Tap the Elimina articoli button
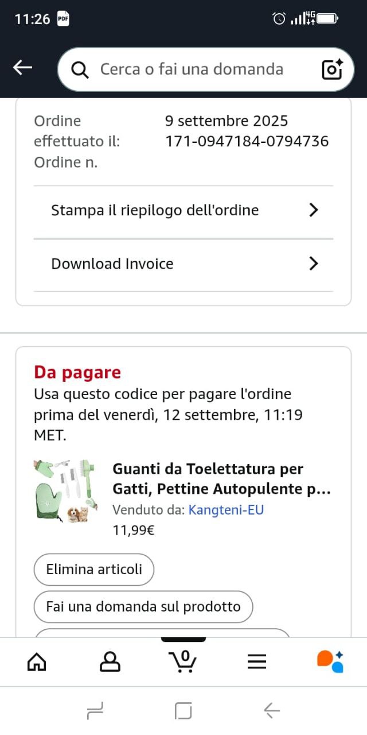The image size is (367, 735). [94, 570]
